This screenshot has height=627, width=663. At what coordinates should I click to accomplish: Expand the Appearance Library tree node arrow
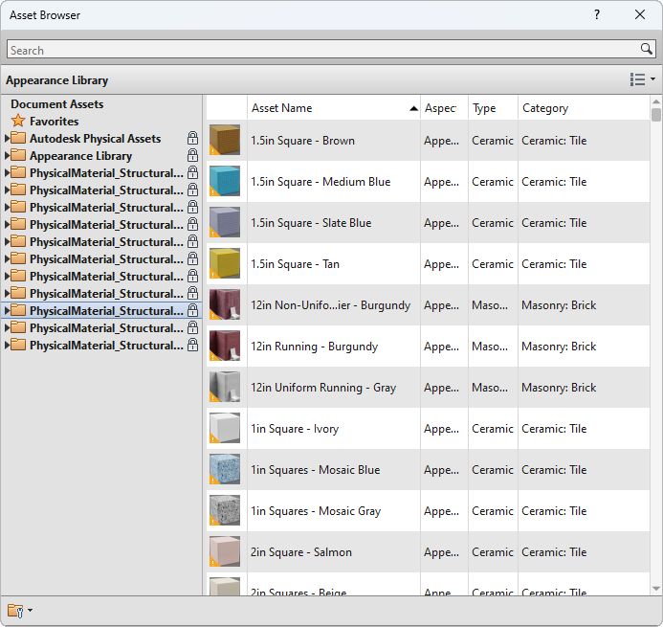(x=7, y=155)
